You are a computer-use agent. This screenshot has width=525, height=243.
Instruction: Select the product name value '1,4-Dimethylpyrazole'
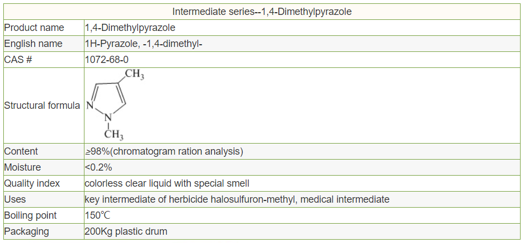[x=130, y=28]
